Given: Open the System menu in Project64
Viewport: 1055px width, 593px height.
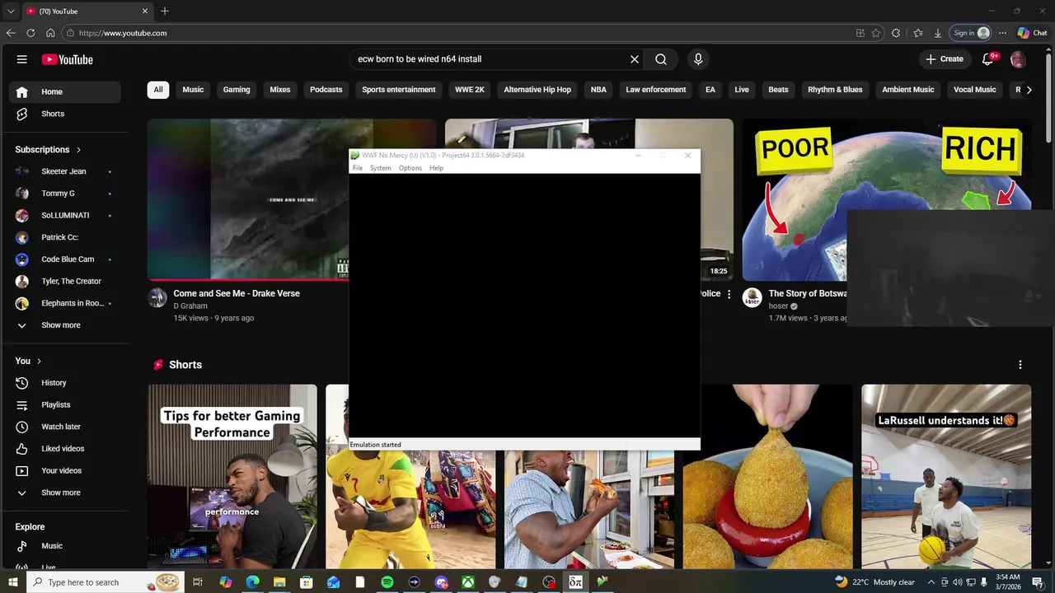Looking at the screenshot, I should tap(380, 168).
